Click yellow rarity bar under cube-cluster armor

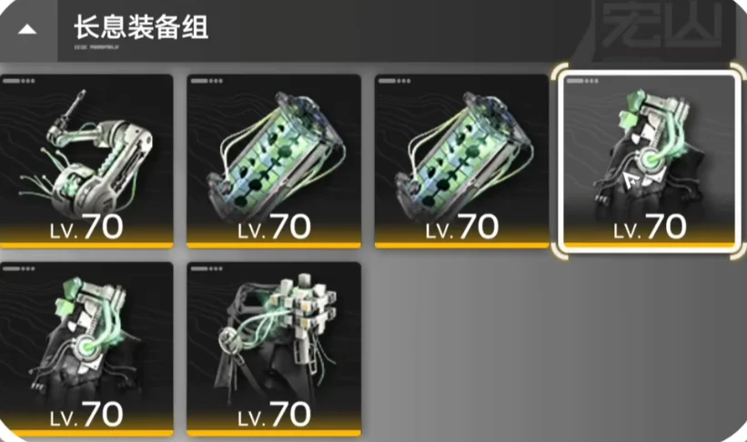(x=274, y=433)
